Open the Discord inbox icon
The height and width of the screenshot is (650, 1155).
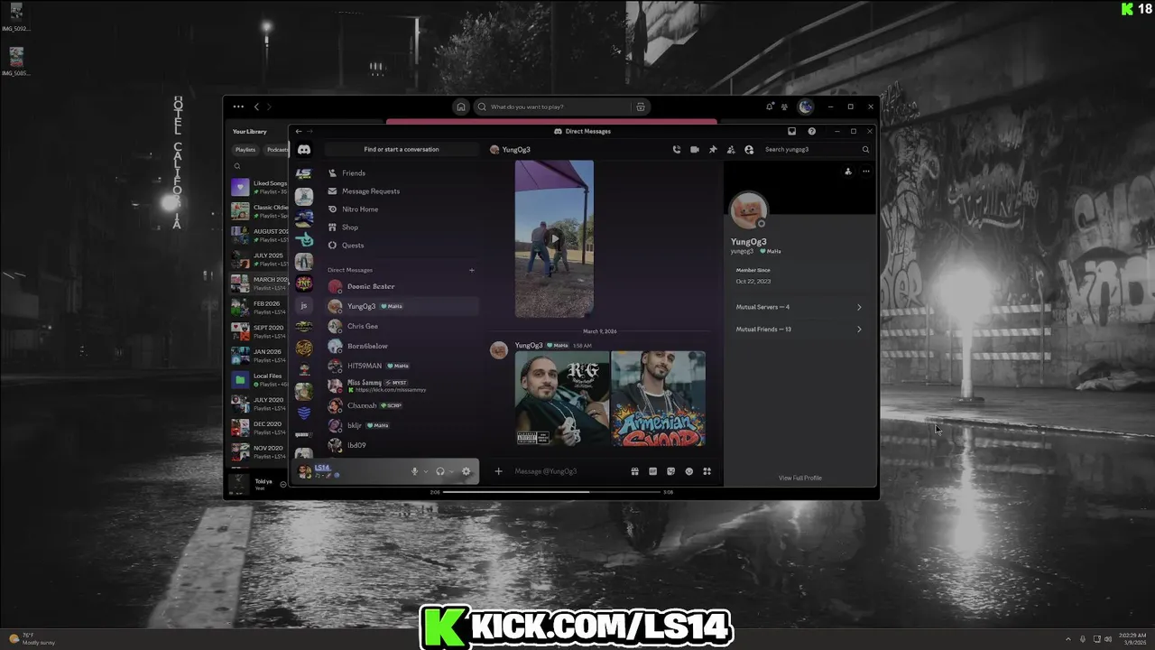[791, 131]
